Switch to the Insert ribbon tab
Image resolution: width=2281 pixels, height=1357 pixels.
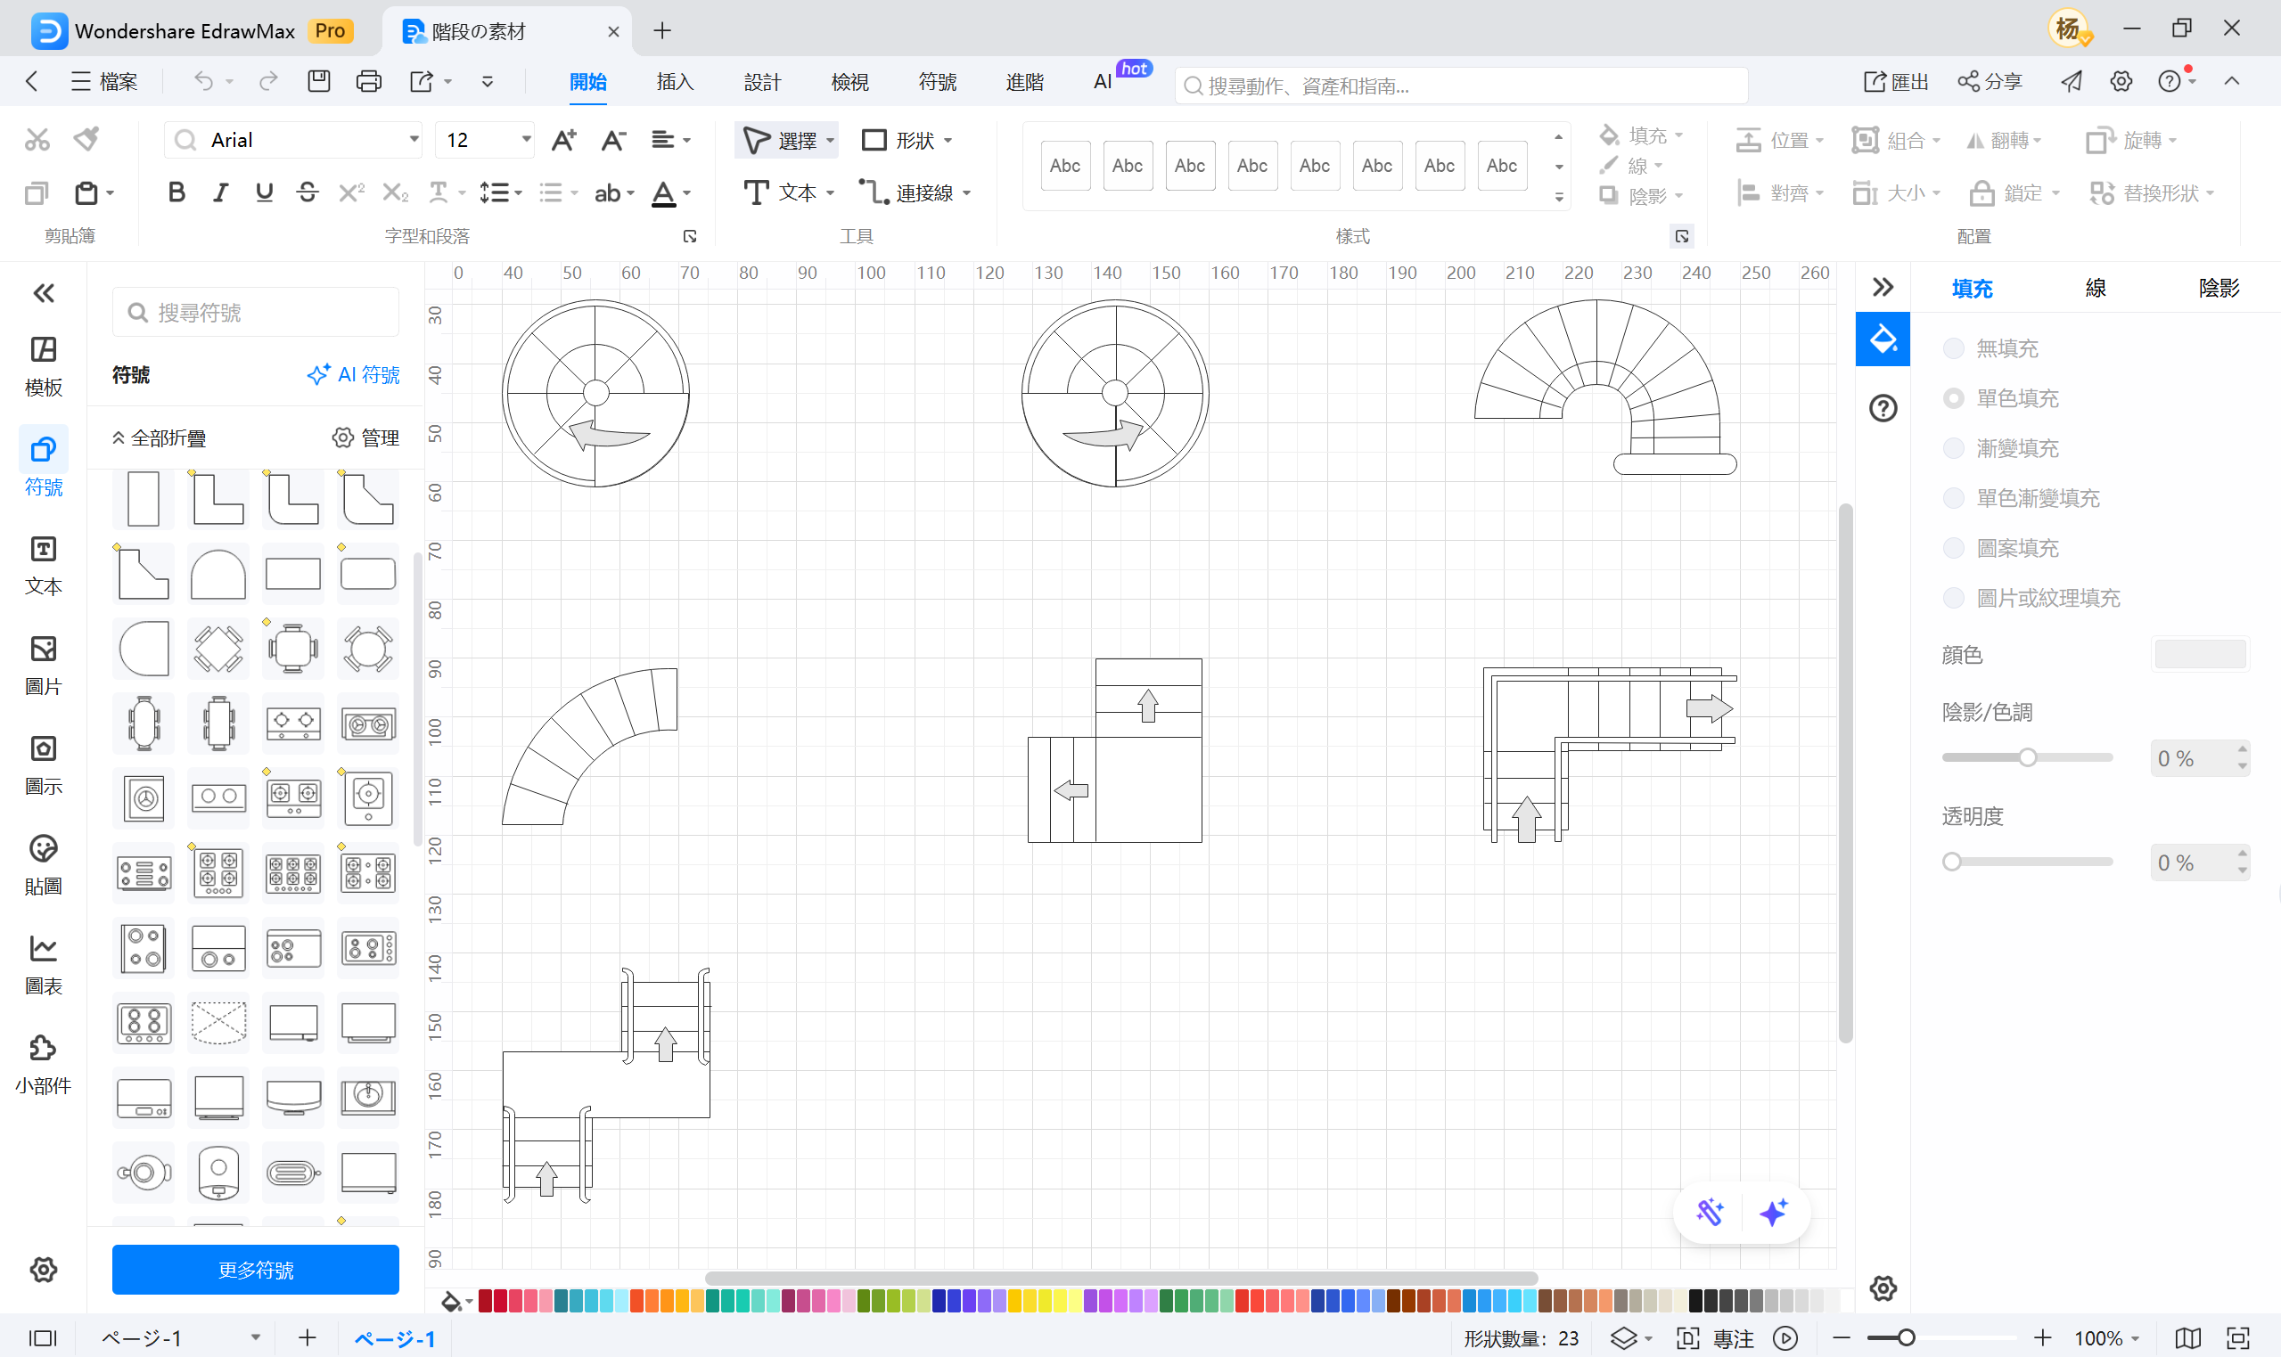(x=675, y=81)
